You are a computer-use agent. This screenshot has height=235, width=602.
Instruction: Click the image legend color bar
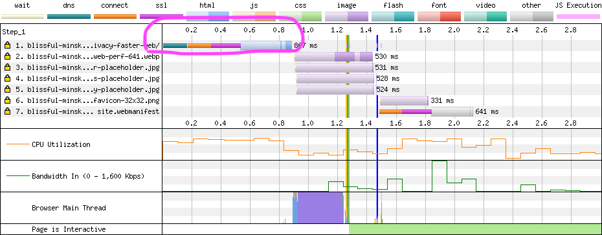click(347, 16)
